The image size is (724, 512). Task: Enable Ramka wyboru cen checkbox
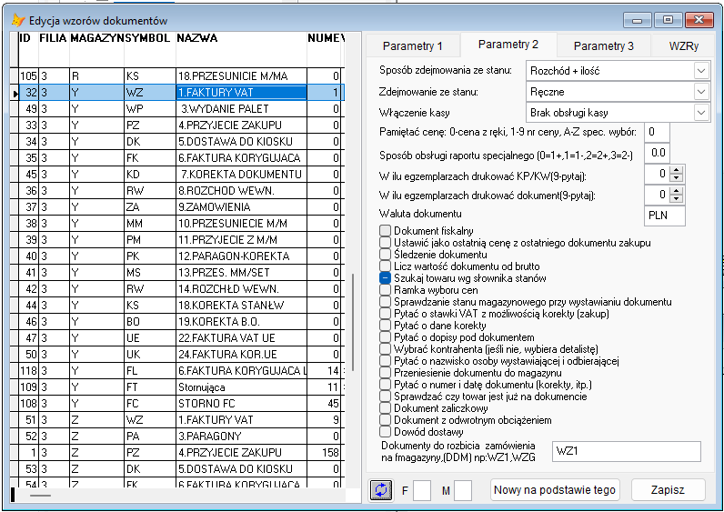(x=385, y=289)
